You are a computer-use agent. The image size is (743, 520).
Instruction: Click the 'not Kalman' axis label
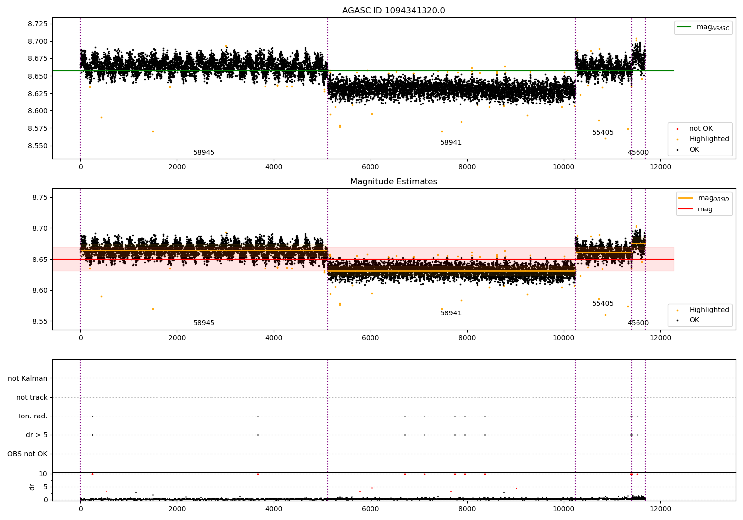[x=28, y=378]
